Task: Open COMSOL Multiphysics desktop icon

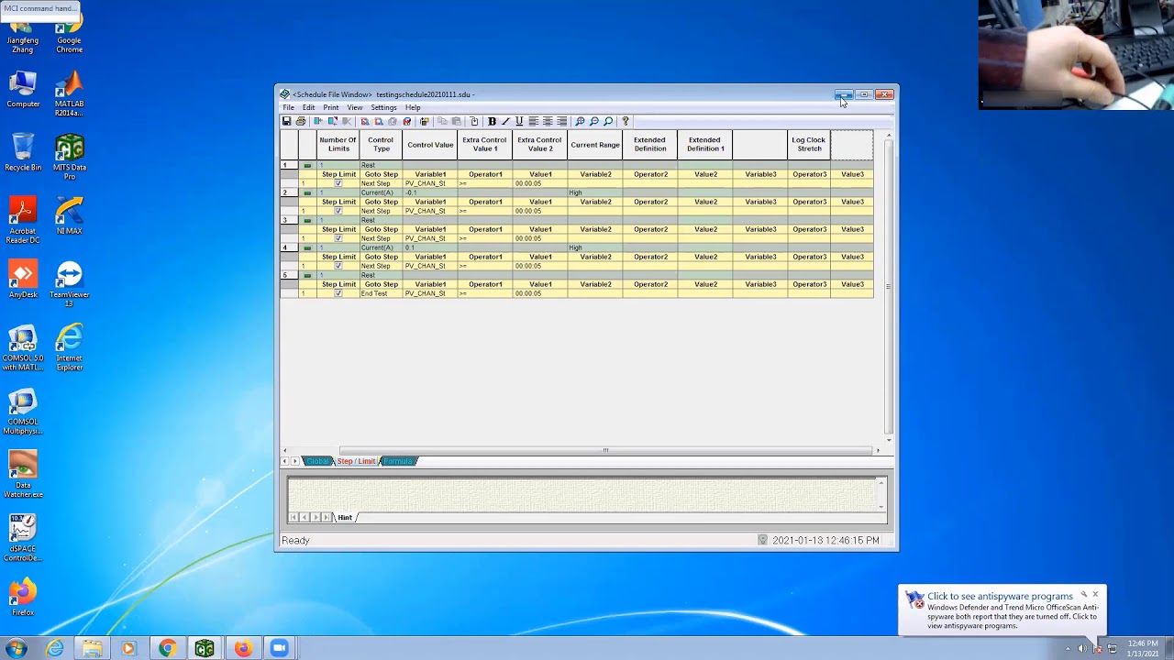Action: (x=23, y=412)
